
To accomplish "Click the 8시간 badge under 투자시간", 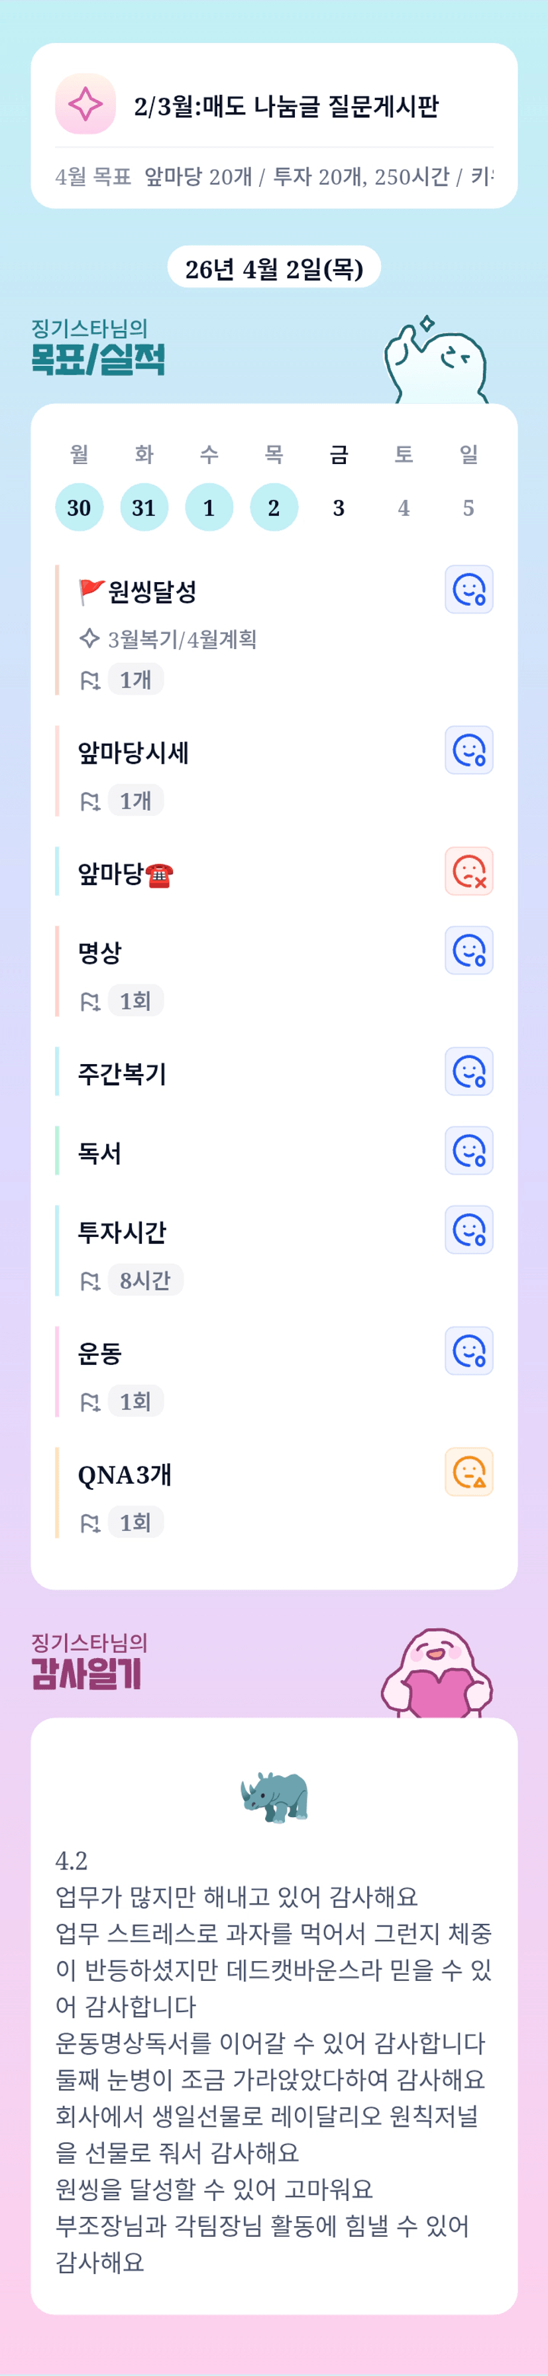I will tap(145, 1280).
